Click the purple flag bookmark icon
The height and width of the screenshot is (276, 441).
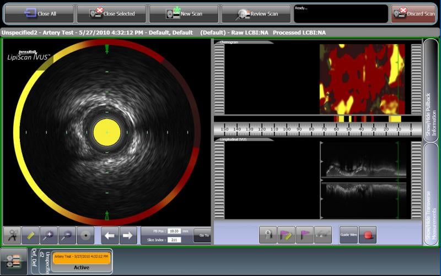[x=304, y=235]
